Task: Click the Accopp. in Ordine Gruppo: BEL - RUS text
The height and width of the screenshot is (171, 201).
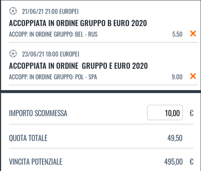Action: click(x=53, y=34)
